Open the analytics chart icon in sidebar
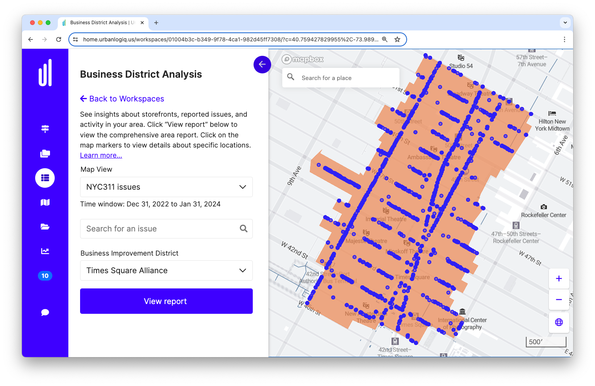The height and width of the screenshot is (386, 595). [45, 251]
